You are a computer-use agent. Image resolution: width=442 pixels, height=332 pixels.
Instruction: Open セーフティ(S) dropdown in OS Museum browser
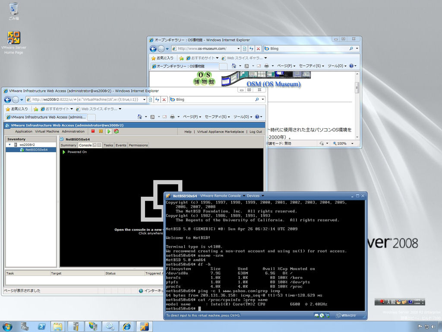pyautogui.click(x=311, y=66)
